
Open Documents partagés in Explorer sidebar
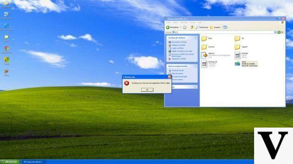179,77
